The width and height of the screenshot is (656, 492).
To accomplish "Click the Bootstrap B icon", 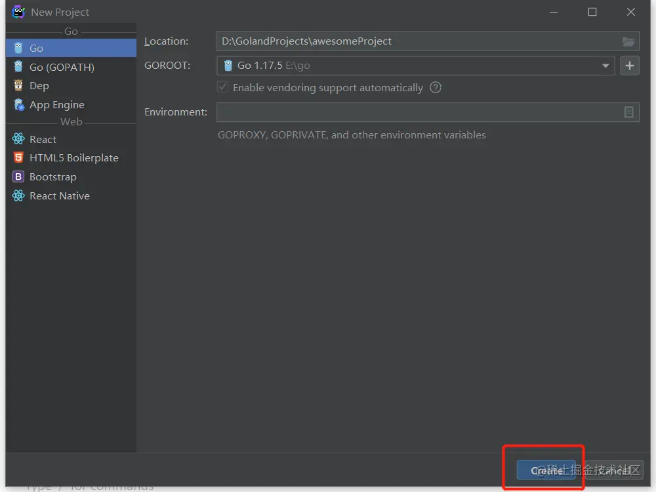I will (18, 176).
